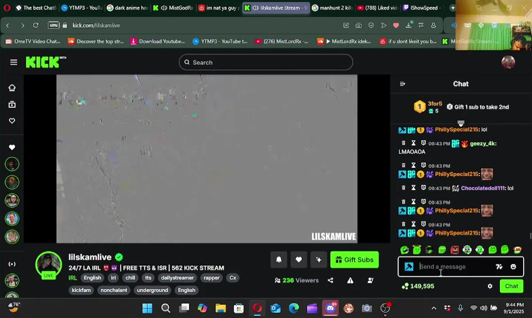Viewport: 532px width, 318px height.
Task: Toggle follow heart for lilskamlive
Action: tap(299, 260)
